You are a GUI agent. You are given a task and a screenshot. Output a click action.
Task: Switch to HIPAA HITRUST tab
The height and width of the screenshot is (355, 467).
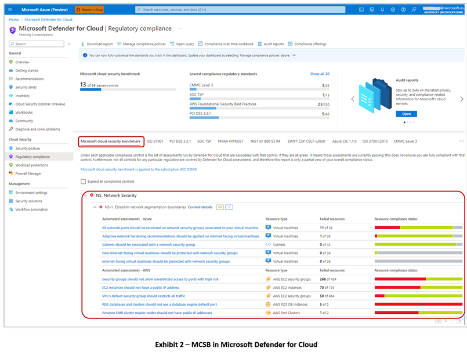230,141
